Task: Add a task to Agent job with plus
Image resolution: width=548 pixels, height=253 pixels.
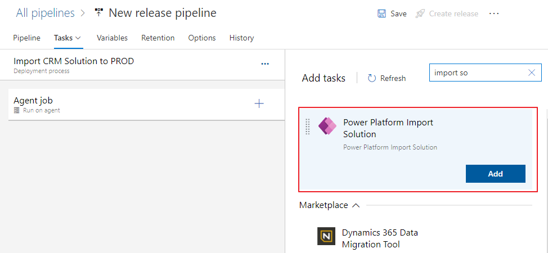Action: (x=259, y=104)
